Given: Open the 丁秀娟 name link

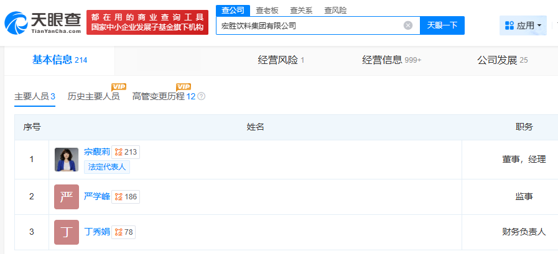Looking at the screenshot, I should coord(97,232).
